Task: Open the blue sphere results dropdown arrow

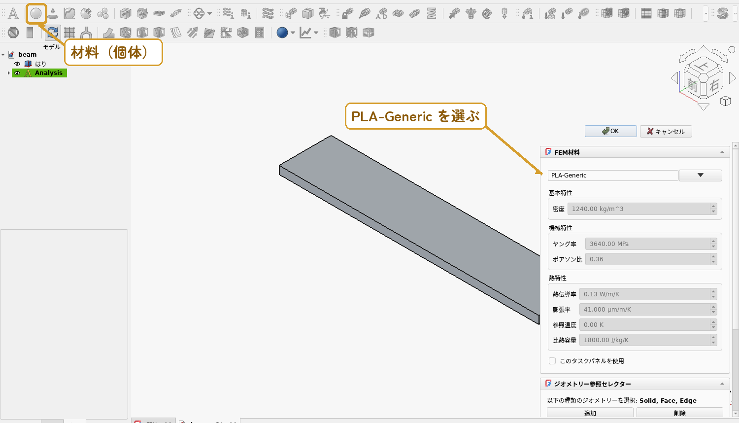Action: (293, 33)
